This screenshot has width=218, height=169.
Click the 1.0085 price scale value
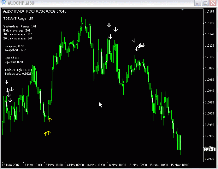pyautogui.click(x=210, y=68)
